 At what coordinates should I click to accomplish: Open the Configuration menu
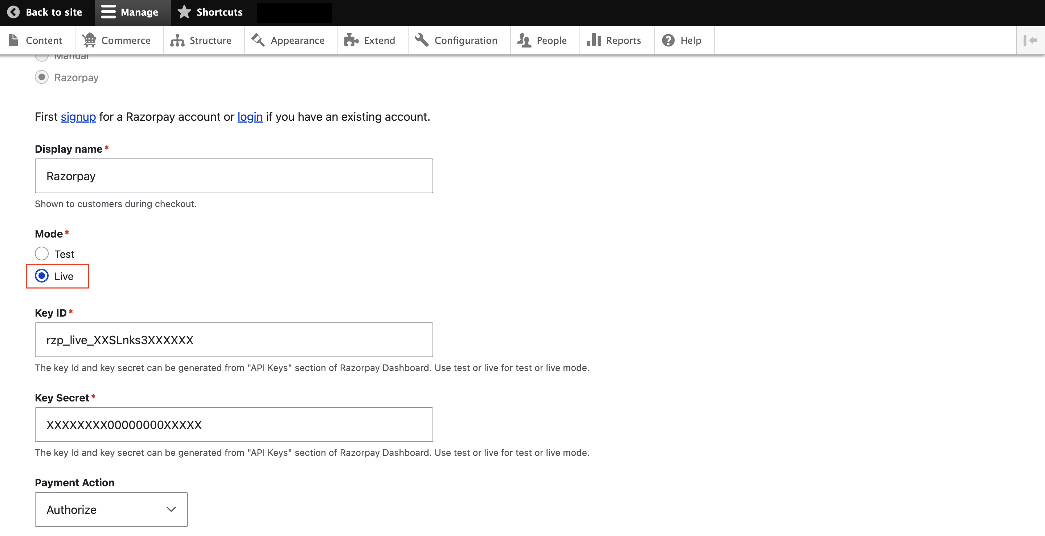459,40
